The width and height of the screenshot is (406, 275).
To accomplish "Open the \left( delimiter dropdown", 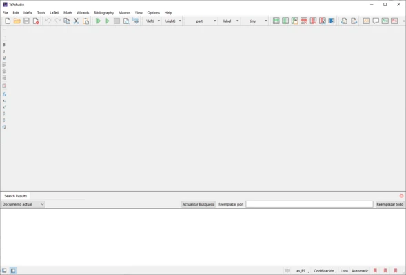I will click(x=159, y=21).
